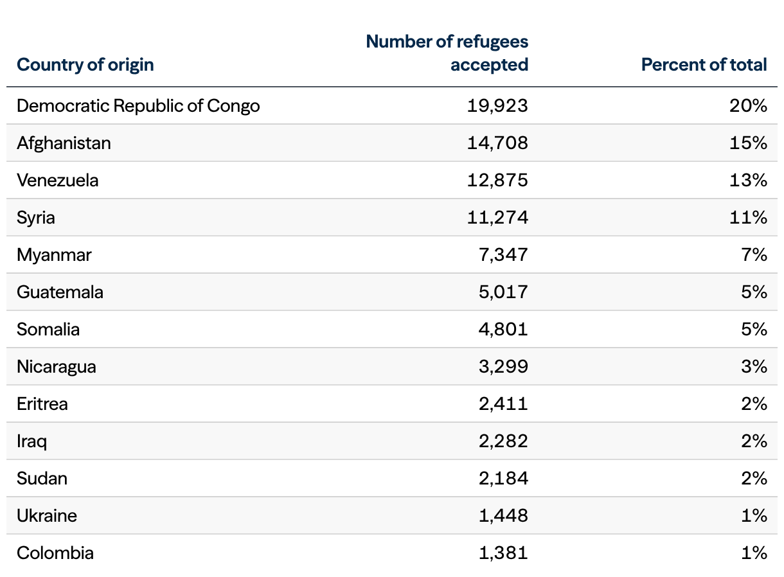Click the Eritrea country cell

[42, 404]
